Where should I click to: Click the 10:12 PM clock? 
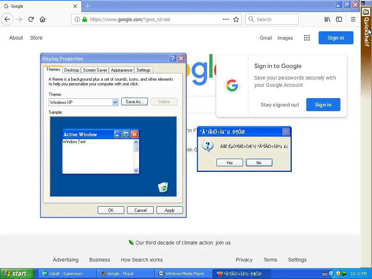[x=359, y=274]
